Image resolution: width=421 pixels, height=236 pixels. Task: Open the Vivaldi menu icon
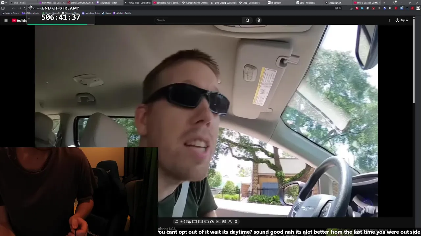pyautogui.click(x=3, y=3)
